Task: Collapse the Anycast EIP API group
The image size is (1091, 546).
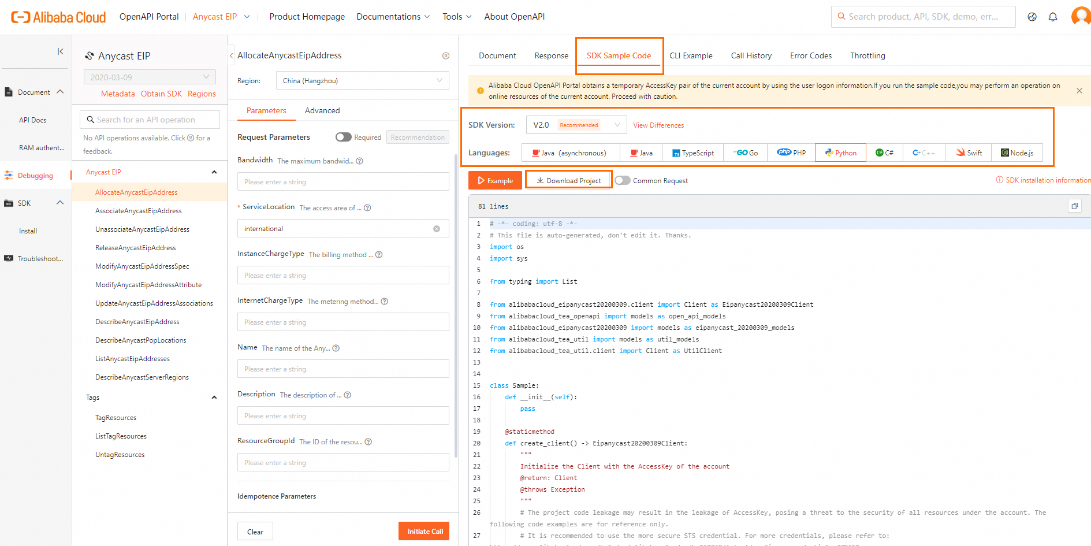Action: click(x=214, y=172)
